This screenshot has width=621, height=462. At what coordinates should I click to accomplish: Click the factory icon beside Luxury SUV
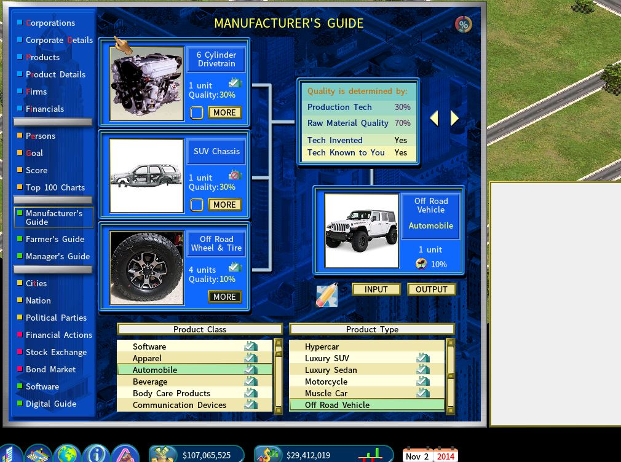pyautogui.click(x=423, y=358)
